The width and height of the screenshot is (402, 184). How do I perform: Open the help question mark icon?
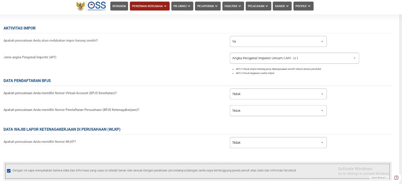click(x=396, y=178)
